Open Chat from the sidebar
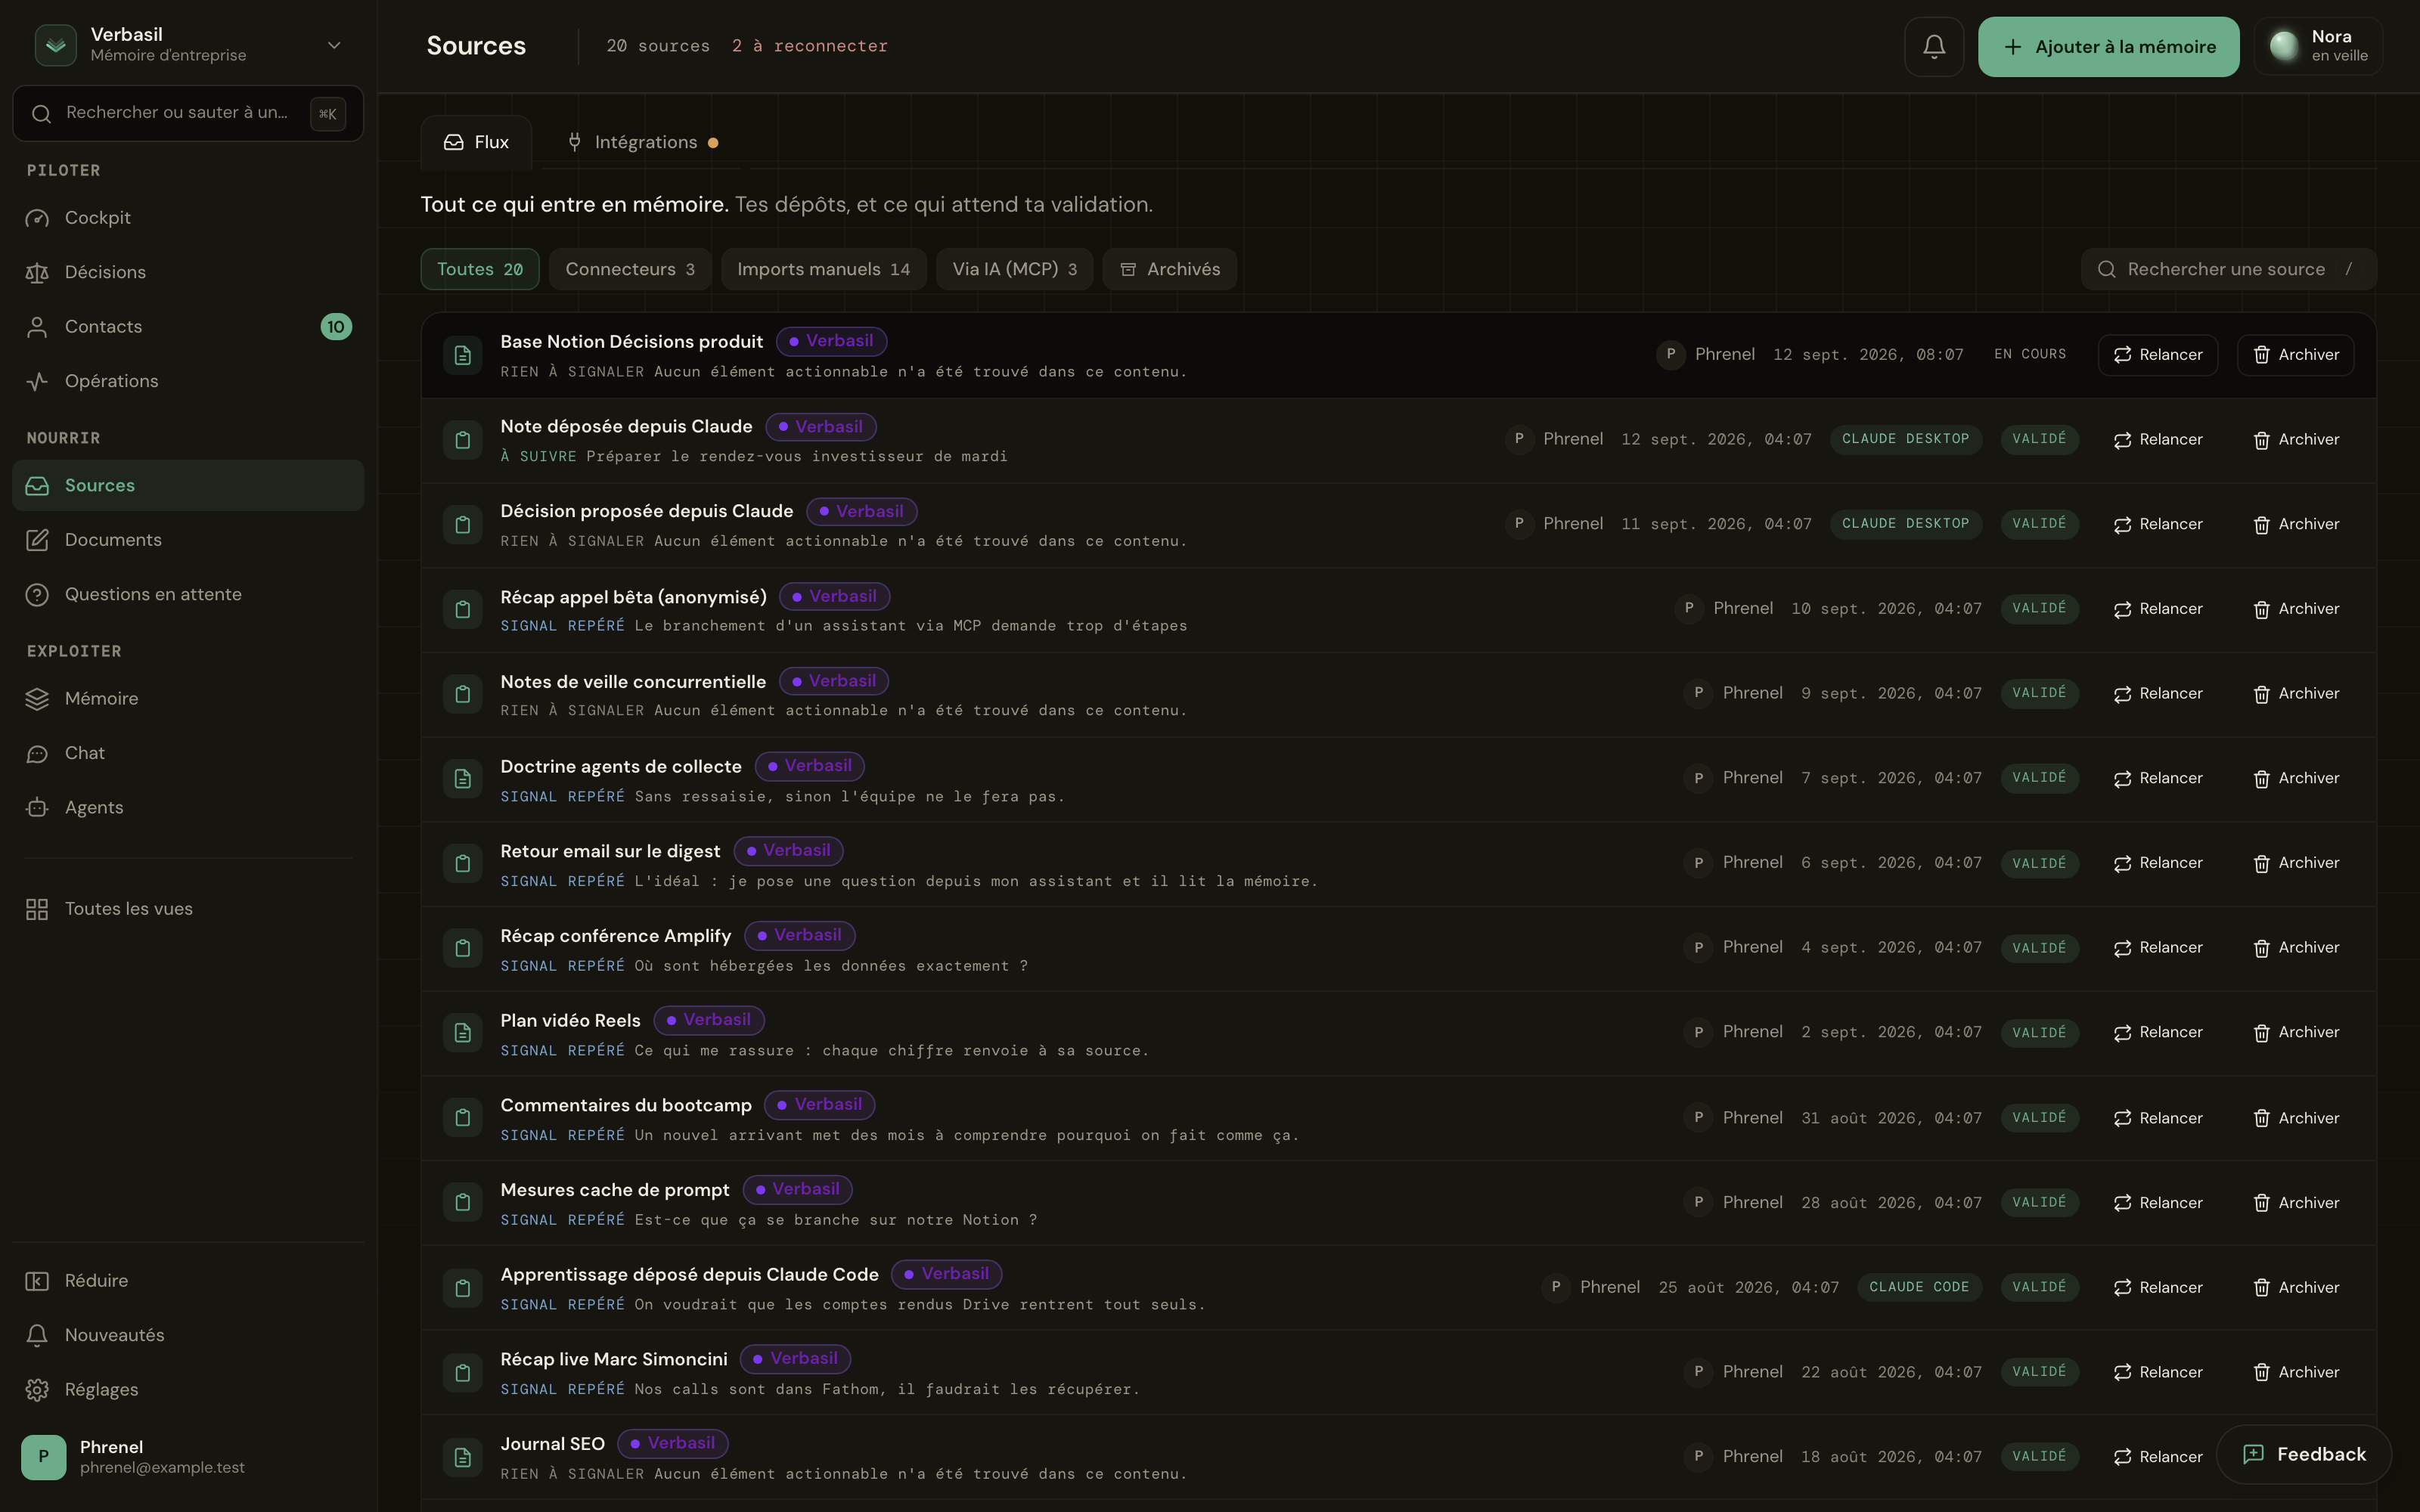 click(188, 753)
